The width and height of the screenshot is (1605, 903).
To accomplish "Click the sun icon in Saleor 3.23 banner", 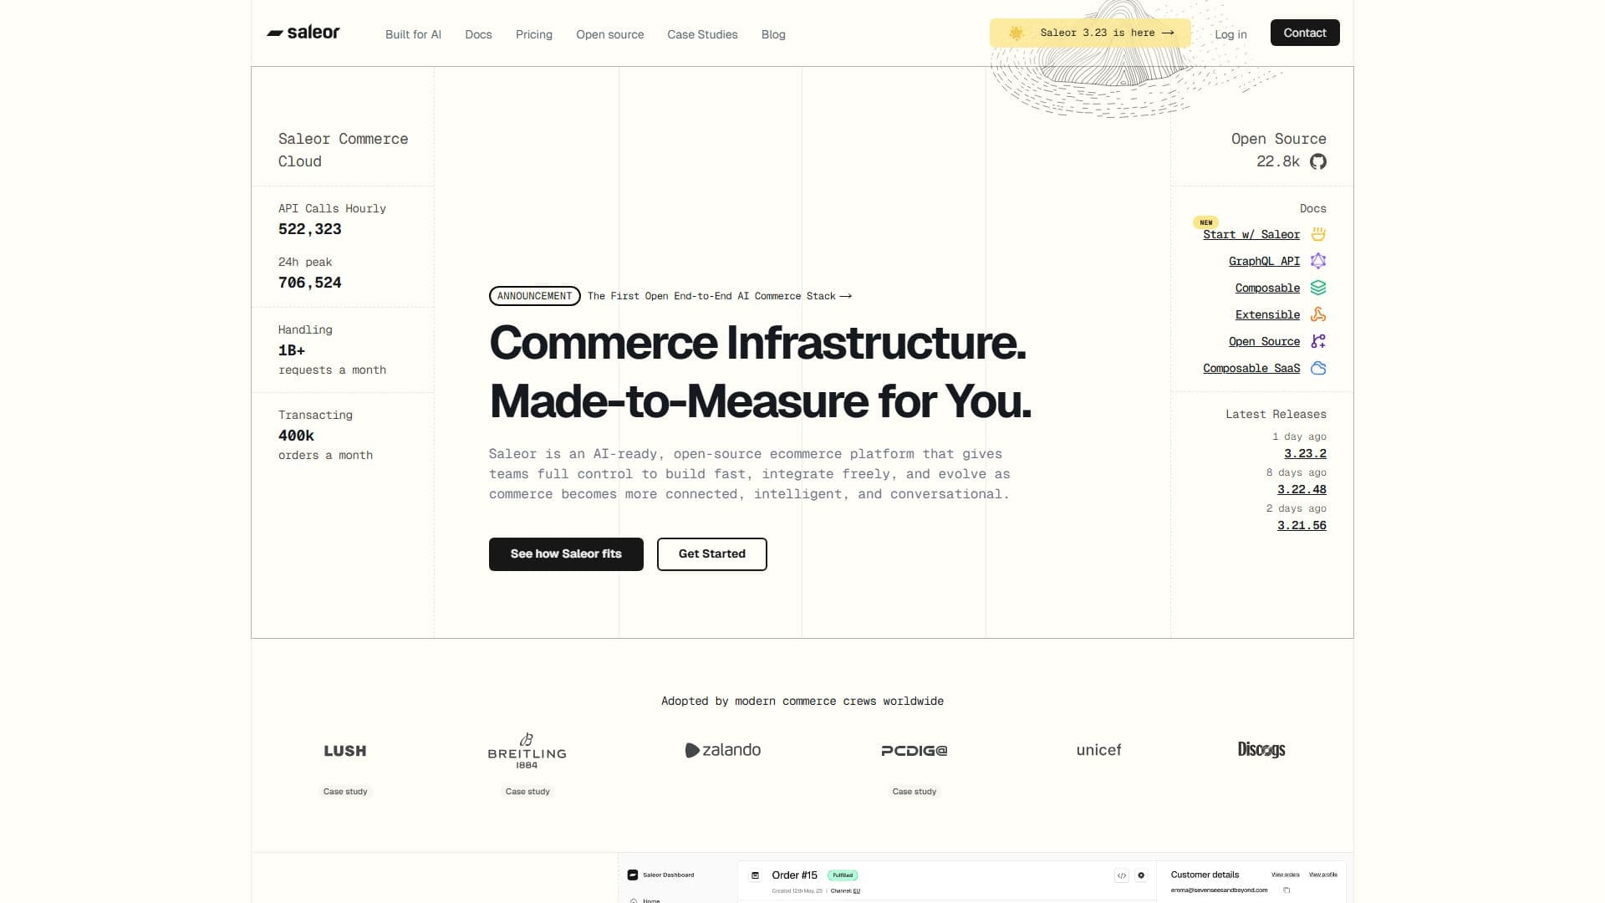I will coord(1016,33).
